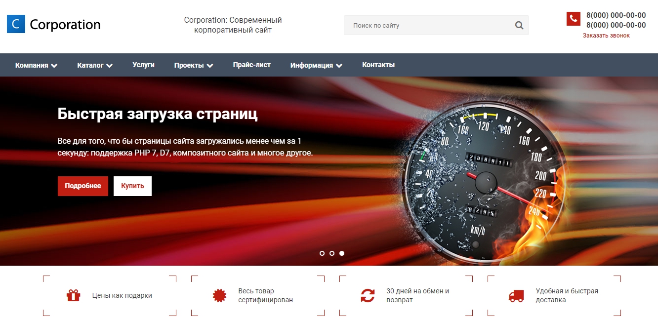Screen dimensions: 658x320
Task: Select the third slider dot
Action: (342, 253)
